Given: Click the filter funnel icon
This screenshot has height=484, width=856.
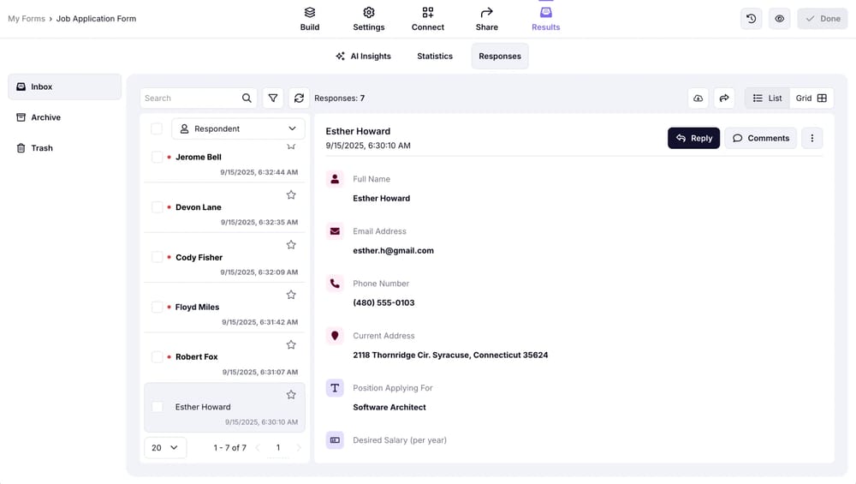Looking at the screenshot, I should 273,99.
